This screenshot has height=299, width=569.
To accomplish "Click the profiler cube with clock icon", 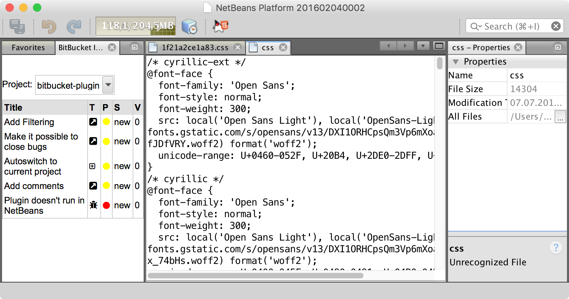I will [189, 26].
